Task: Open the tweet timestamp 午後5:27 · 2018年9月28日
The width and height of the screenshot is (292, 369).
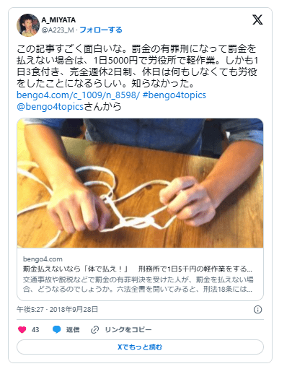Action: 57,309
